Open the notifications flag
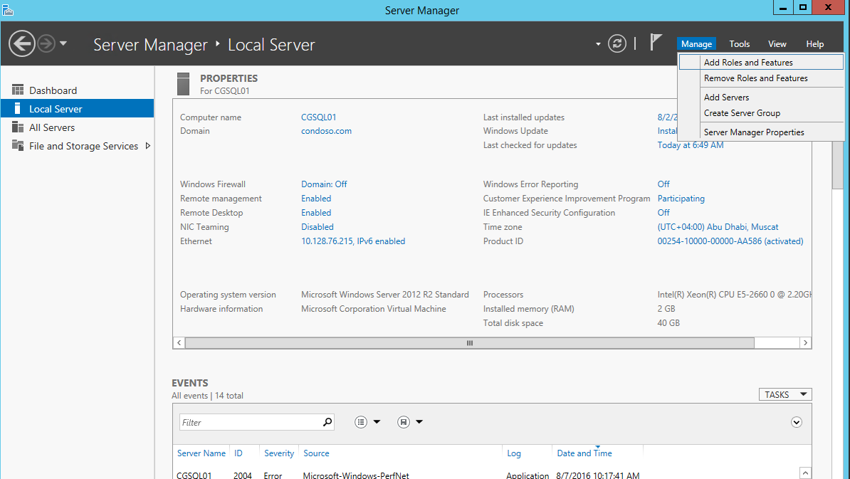This screenshot has width=850, height=479. click(656, 43)
